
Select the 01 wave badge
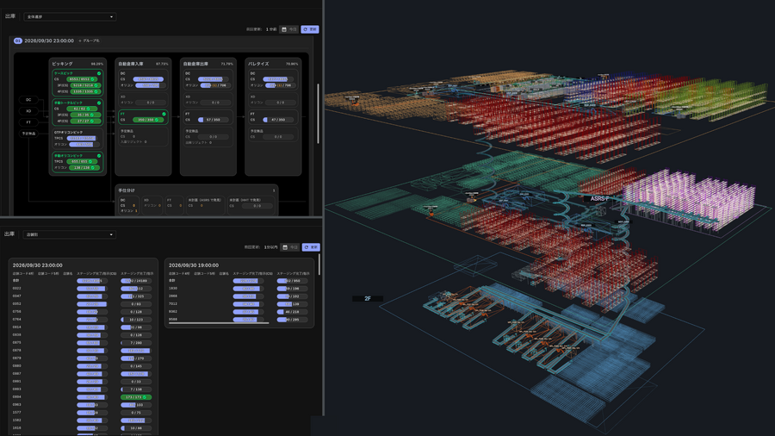(x=18, y=40)
